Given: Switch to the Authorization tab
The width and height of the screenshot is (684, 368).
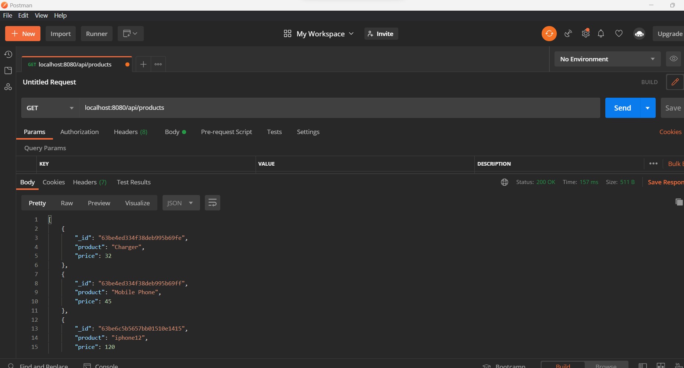Looking at the screenshot, I should (x=79, y=132).
